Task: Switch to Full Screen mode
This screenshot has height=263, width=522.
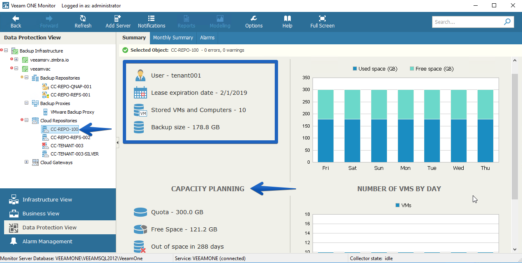Action: [x=322, y=22]
